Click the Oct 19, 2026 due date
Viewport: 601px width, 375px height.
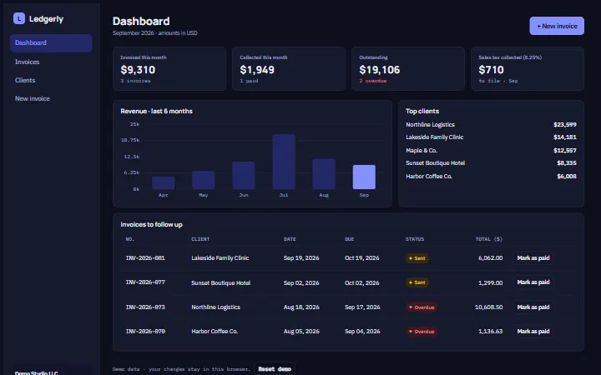click(x=361, y=258)
